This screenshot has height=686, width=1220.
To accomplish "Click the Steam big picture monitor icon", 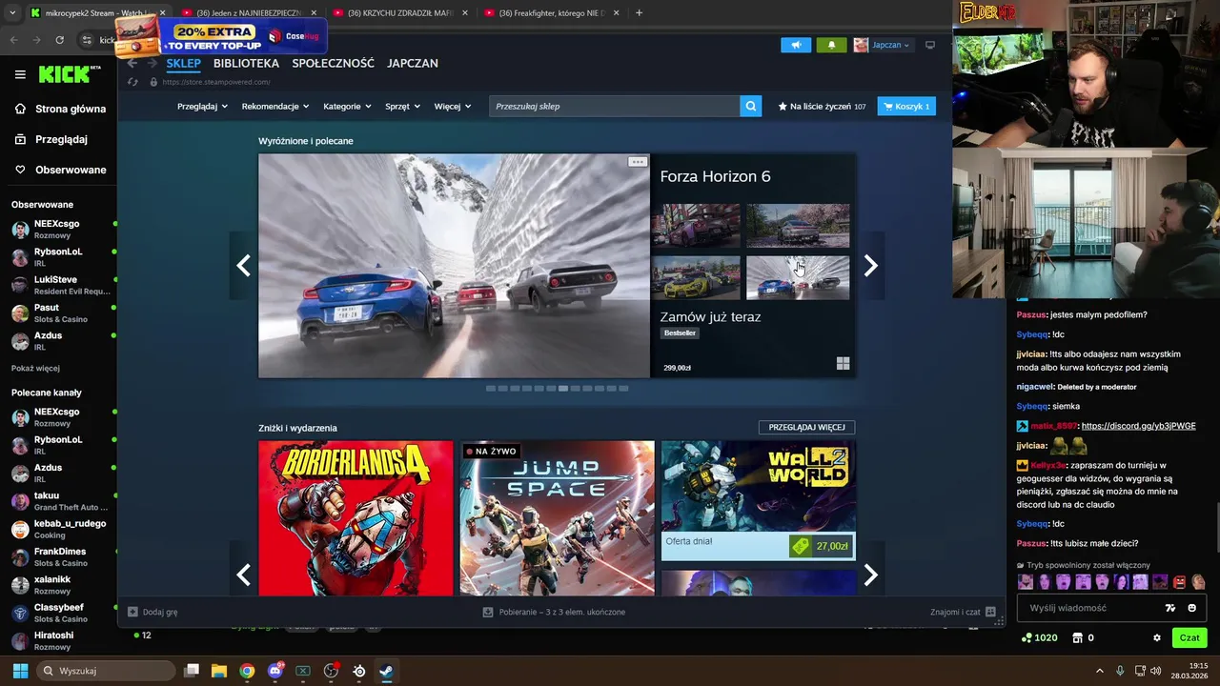I will [x=930, y=45].
